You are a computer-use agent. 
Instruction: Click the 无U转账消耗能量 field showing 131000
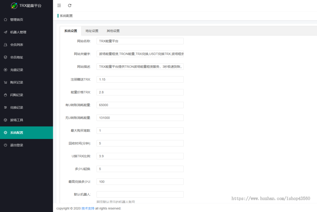[140, 118]
